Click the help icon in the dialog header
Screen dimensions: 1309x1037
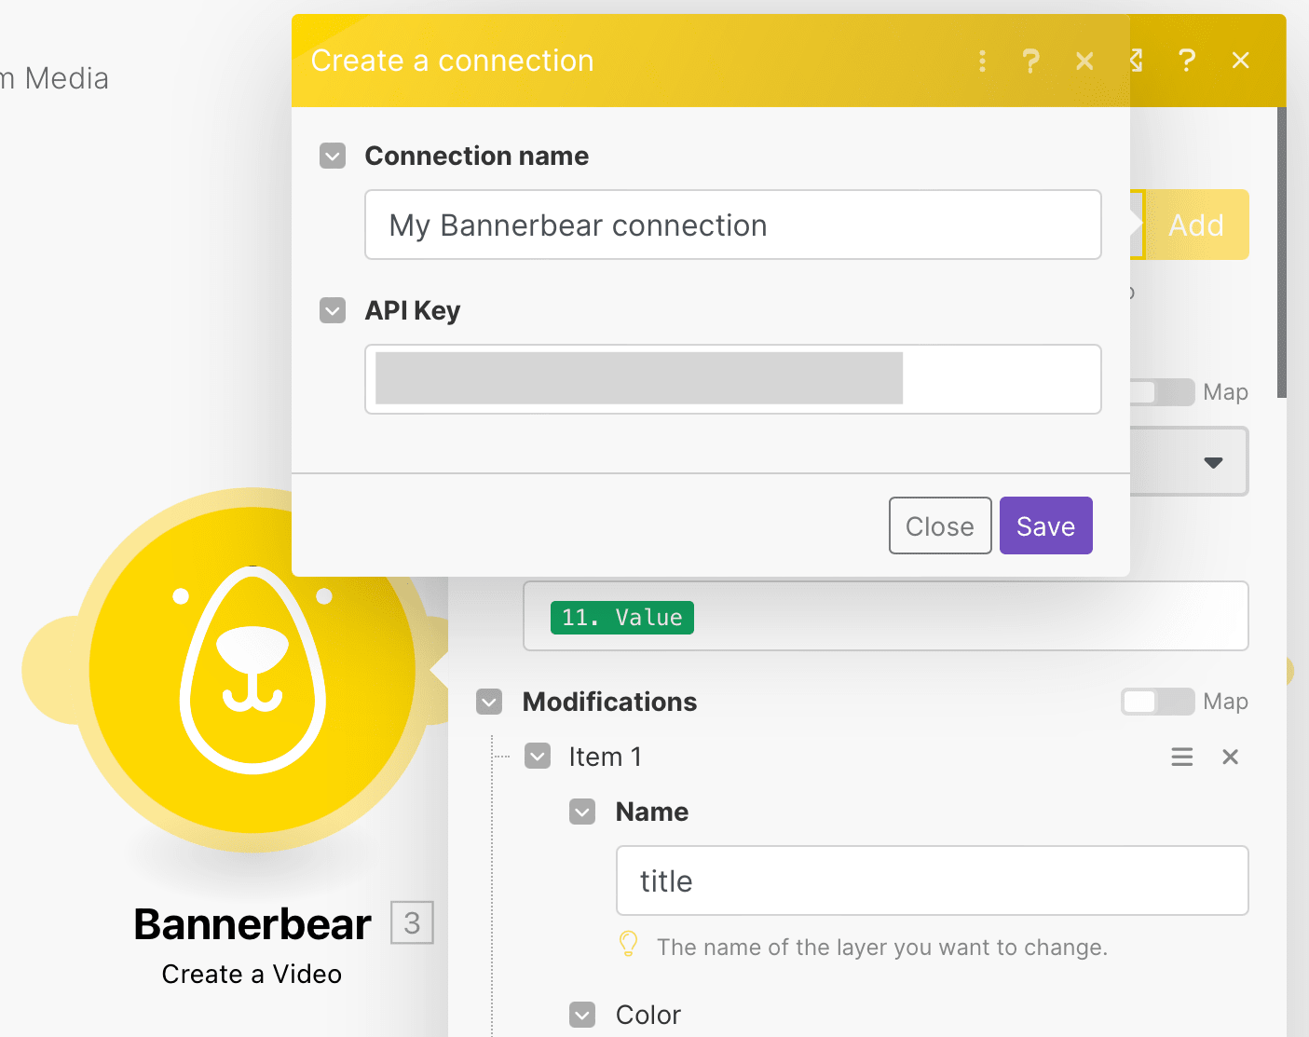click(1030, 61)
